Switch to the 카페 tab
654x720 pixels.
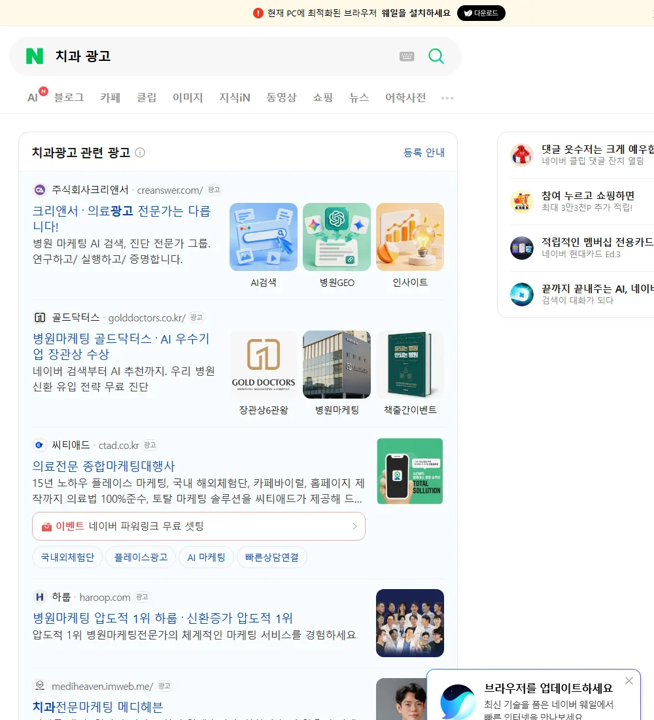click(x=110, y=98)
